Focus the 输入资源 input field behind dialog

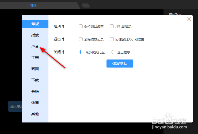point(15,106)
